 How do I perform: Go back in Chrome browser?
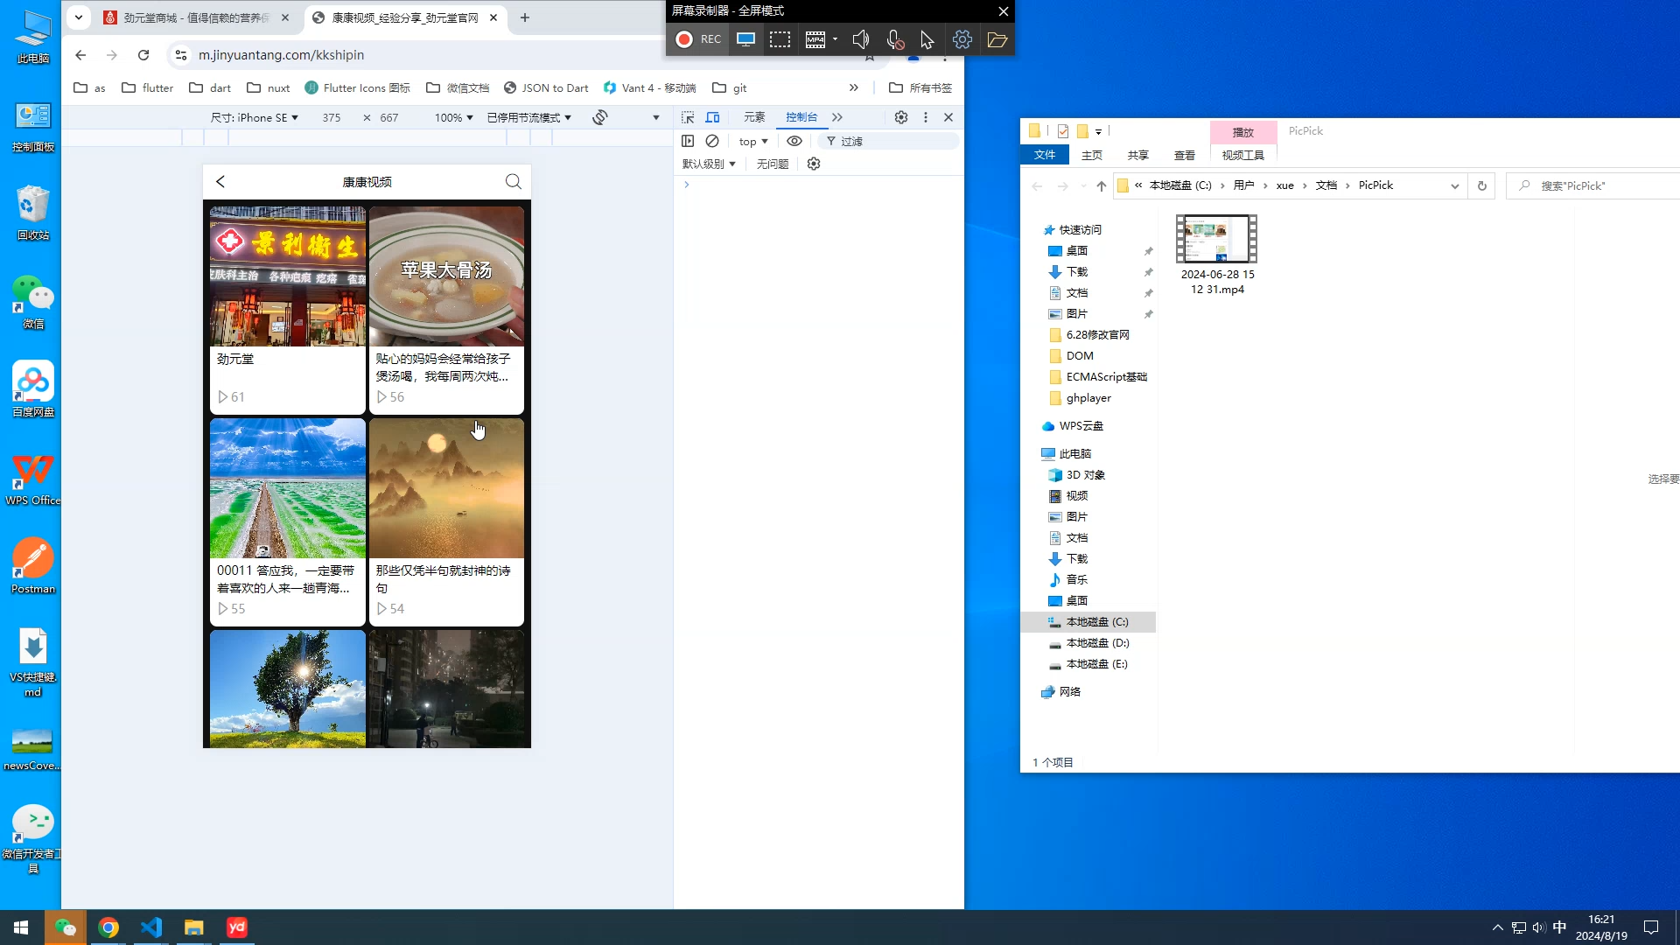click(x=80, y=55)
